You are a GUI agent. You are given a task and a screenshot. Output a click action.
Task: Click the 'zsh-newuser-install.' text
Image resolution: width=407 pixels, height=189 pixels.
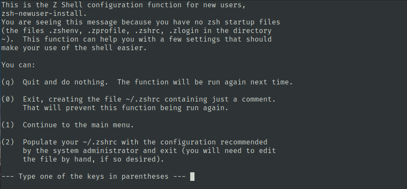[44, 13]
